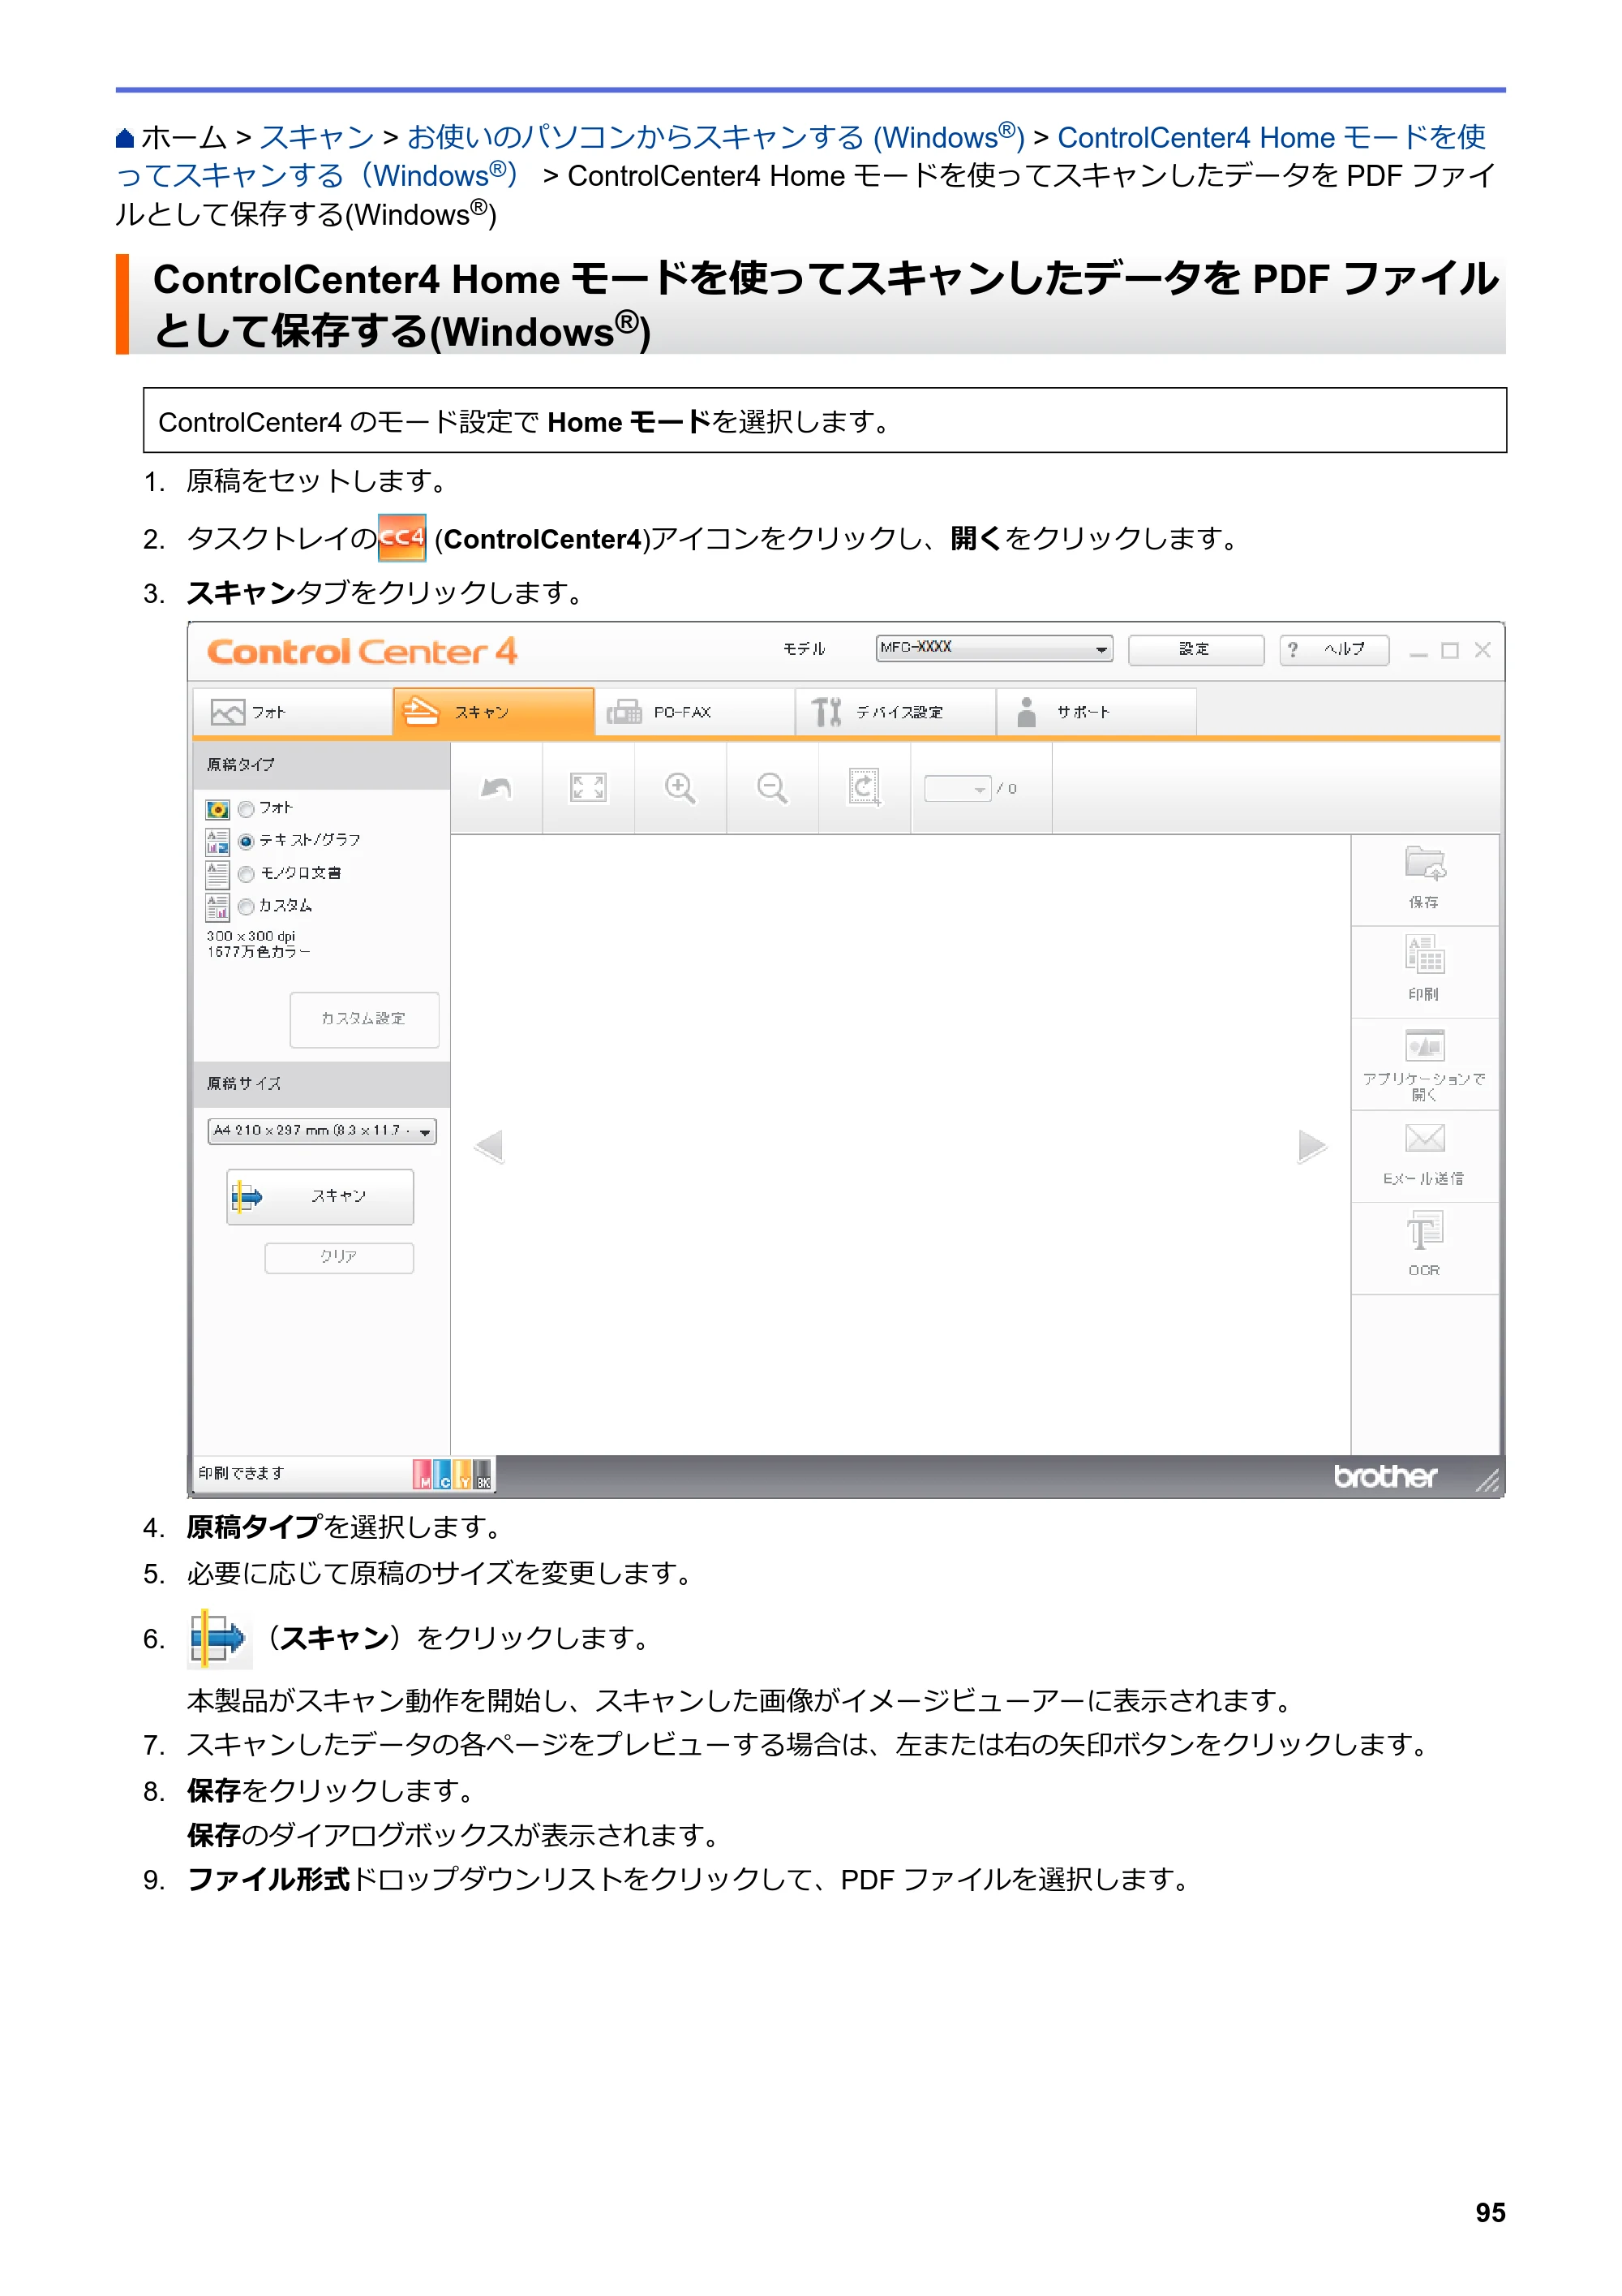Click the resize grip at window corner
This screenshot has width=1622, height=2296.
click(x=1487, y=1480)
